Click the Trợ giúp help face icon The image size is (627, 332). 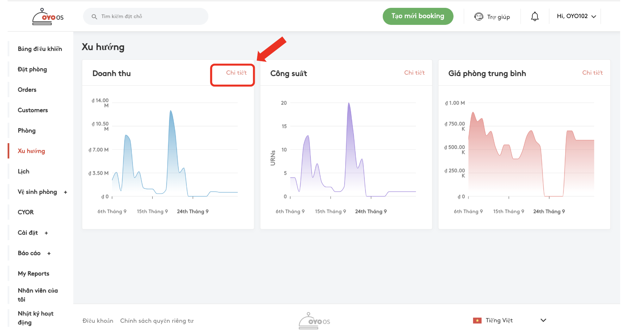pyautogui.click(x=479, y=16)
